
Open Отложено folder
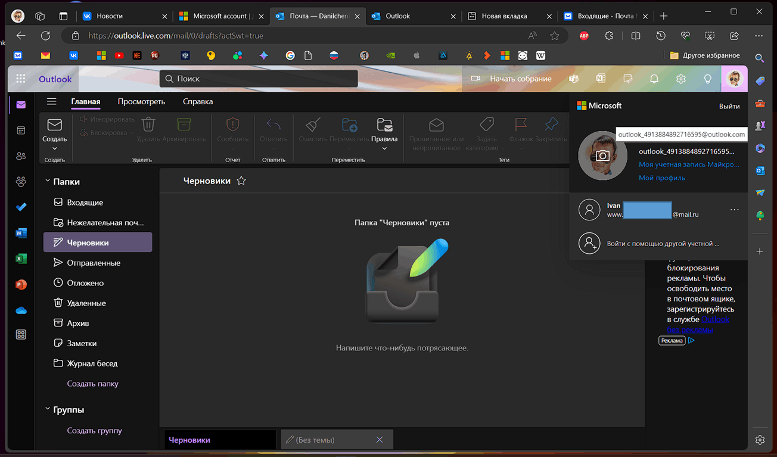(98, 283)
